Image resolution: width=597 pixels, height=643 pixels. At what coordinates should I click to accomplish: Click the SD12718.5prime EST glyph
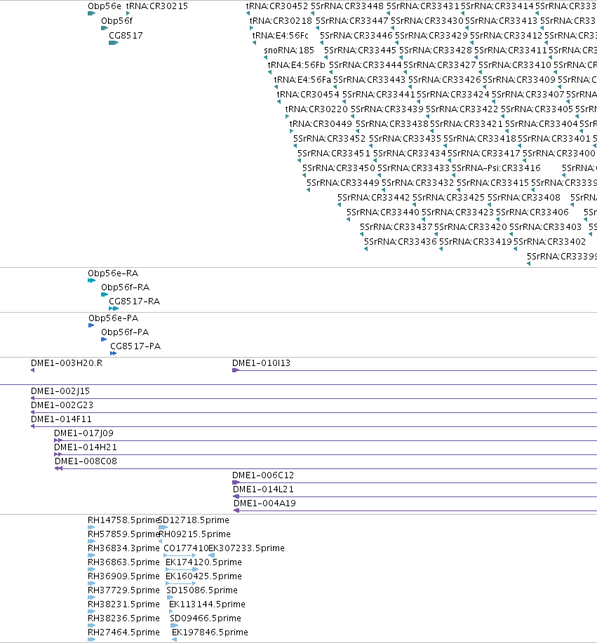click(x=163, y=527)
